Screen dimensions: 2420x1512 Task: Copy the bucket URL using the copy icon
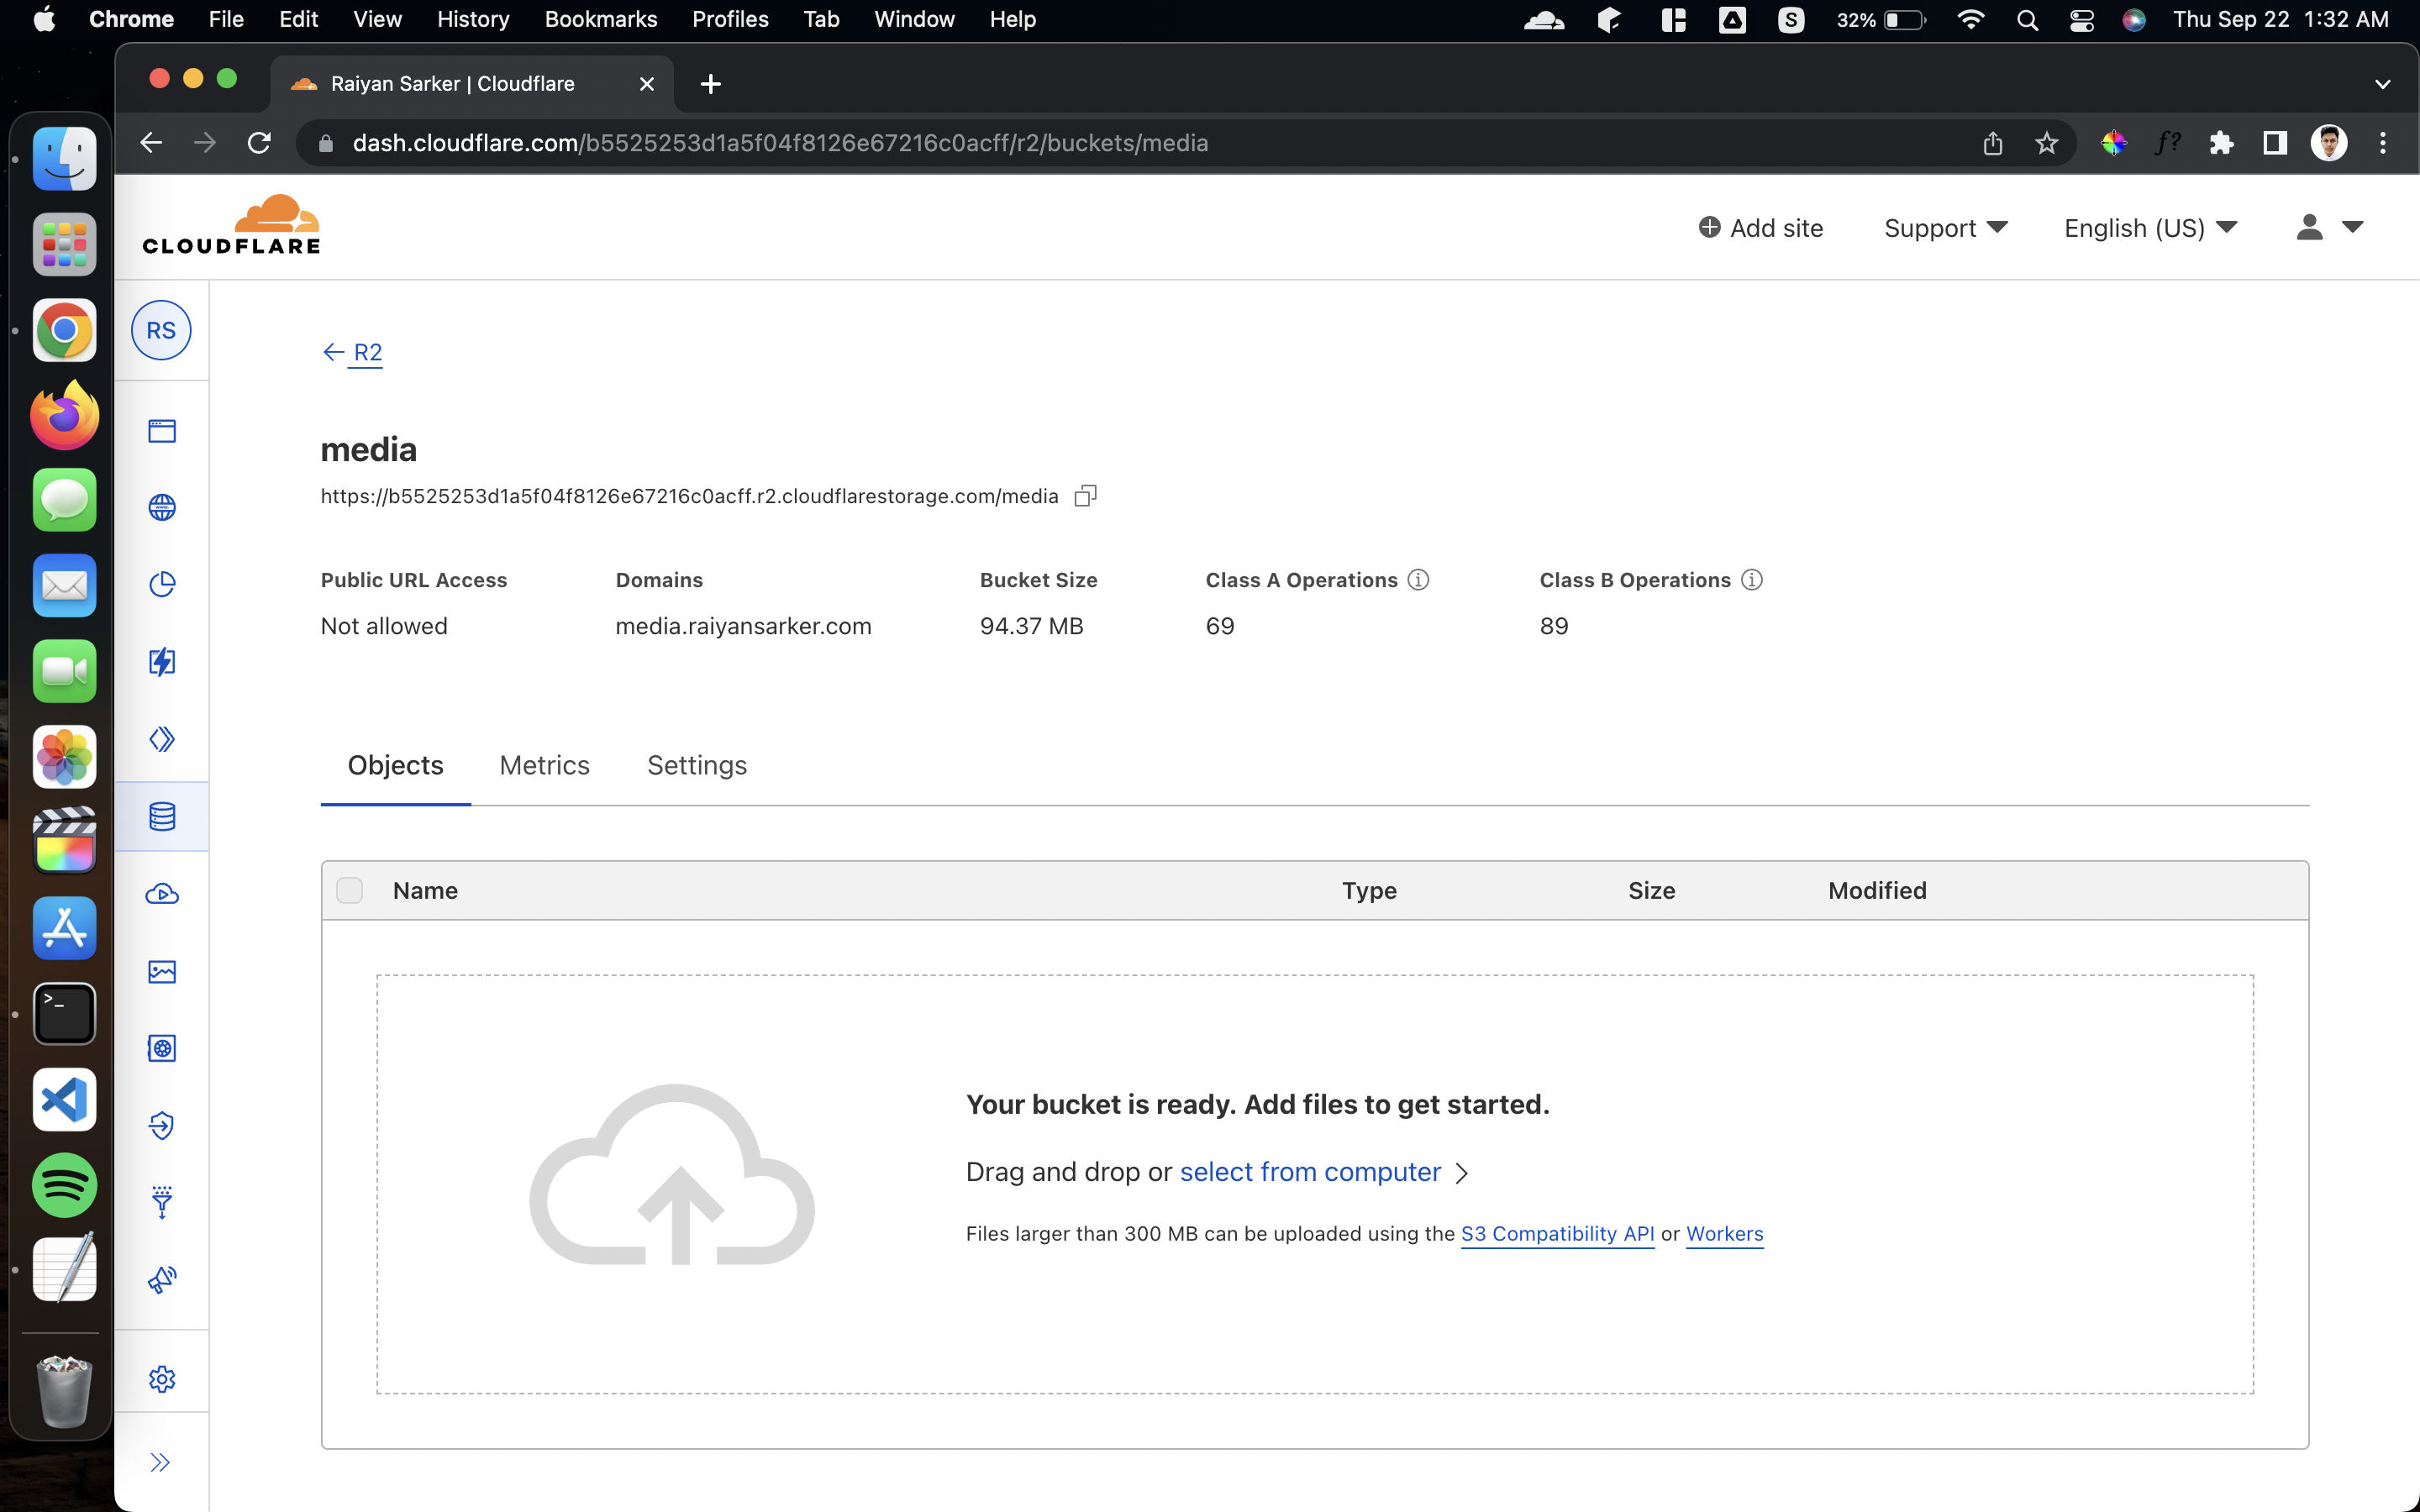(1085, 495)
